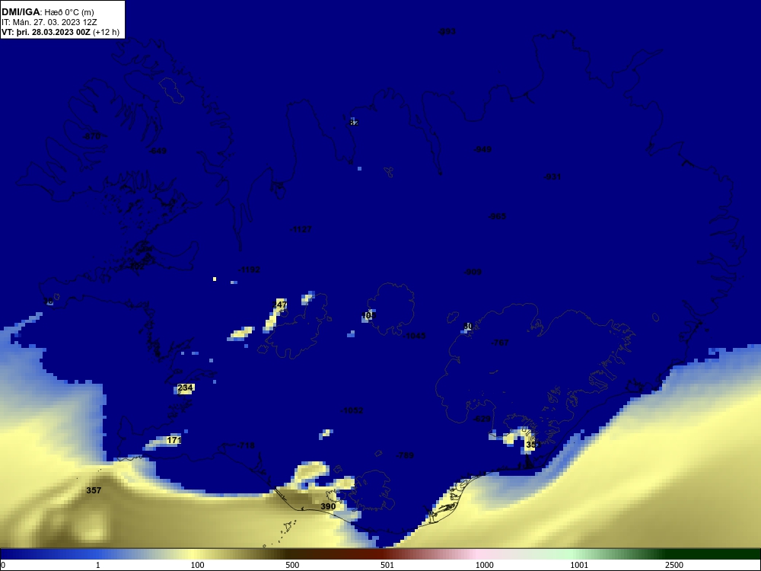The height and width of the screenshot is (571, 761).
Task: Click the legend label 2500
Action: pyautogui.click(x=674, y=565)
